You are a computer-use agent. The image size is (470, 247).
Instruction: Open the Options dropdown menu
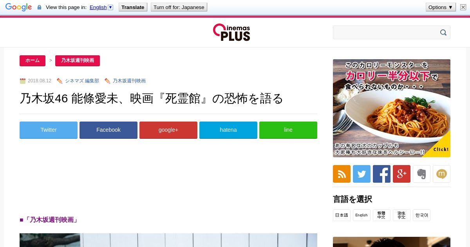click(441, 7)
